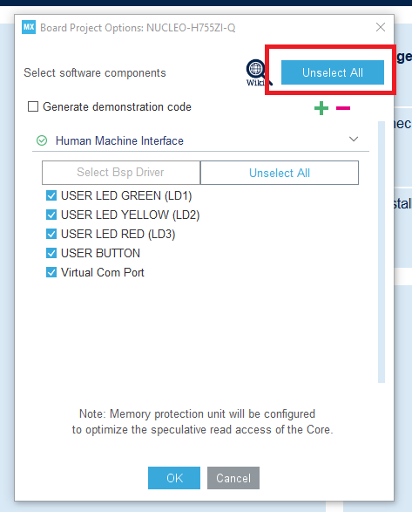The width and height of the screenshot is (412, 512).
Task: Click the STM32CubeMX MX logo icon
Action: pyautogui.click(x=29, y=27)
